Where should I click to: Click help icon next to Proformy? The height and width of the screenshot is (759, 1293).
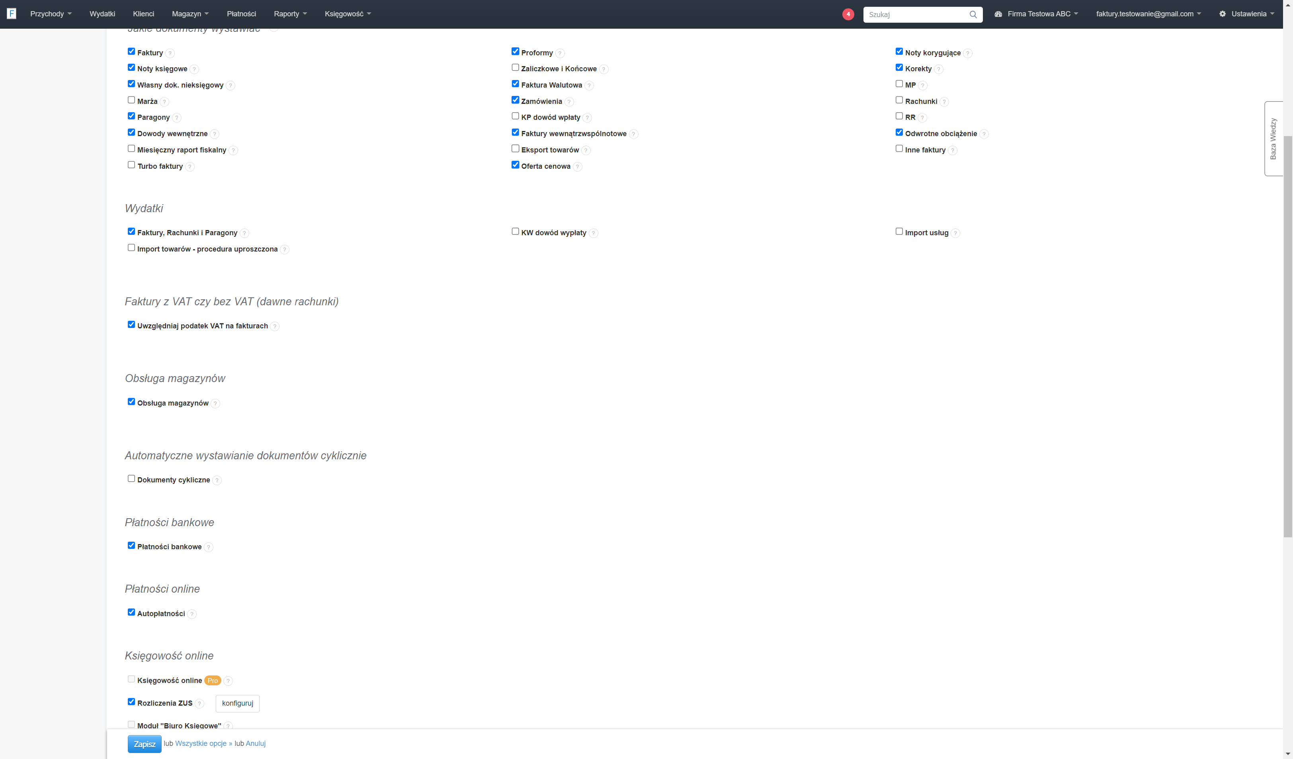[x=560, y=53]
